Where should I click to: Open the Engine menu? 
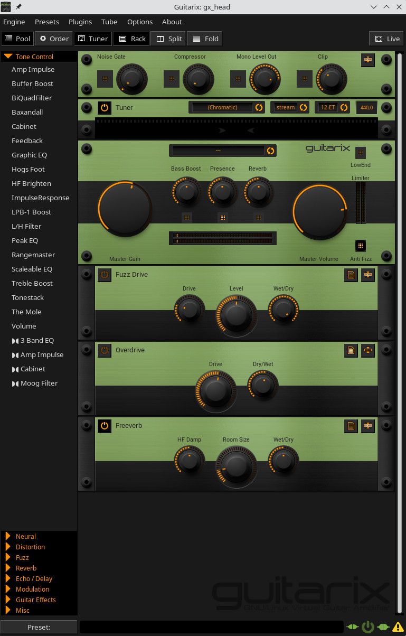(14, 22)
